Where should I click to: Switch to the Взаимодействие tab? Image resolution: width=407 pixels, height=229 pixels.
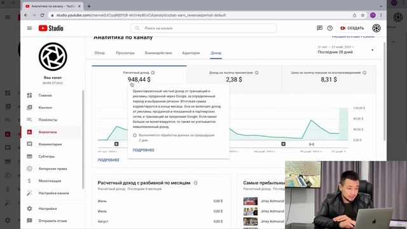(158, 53)
